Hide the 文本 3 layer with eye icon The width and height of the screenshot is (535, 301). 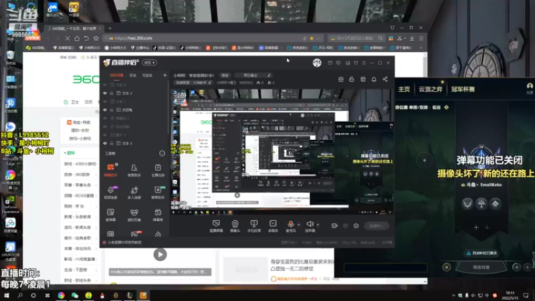105,143
